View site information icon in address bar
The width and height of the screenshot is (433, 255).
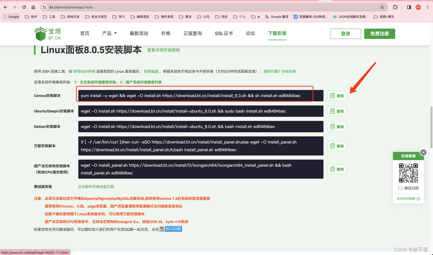tap(45, 7)
